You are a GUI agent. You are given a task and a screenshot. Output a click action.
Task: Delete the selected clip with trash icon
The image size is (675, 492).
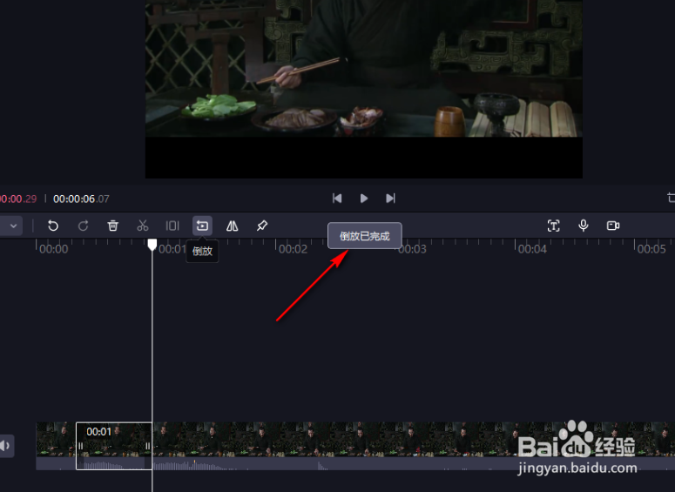coord(112,226)
